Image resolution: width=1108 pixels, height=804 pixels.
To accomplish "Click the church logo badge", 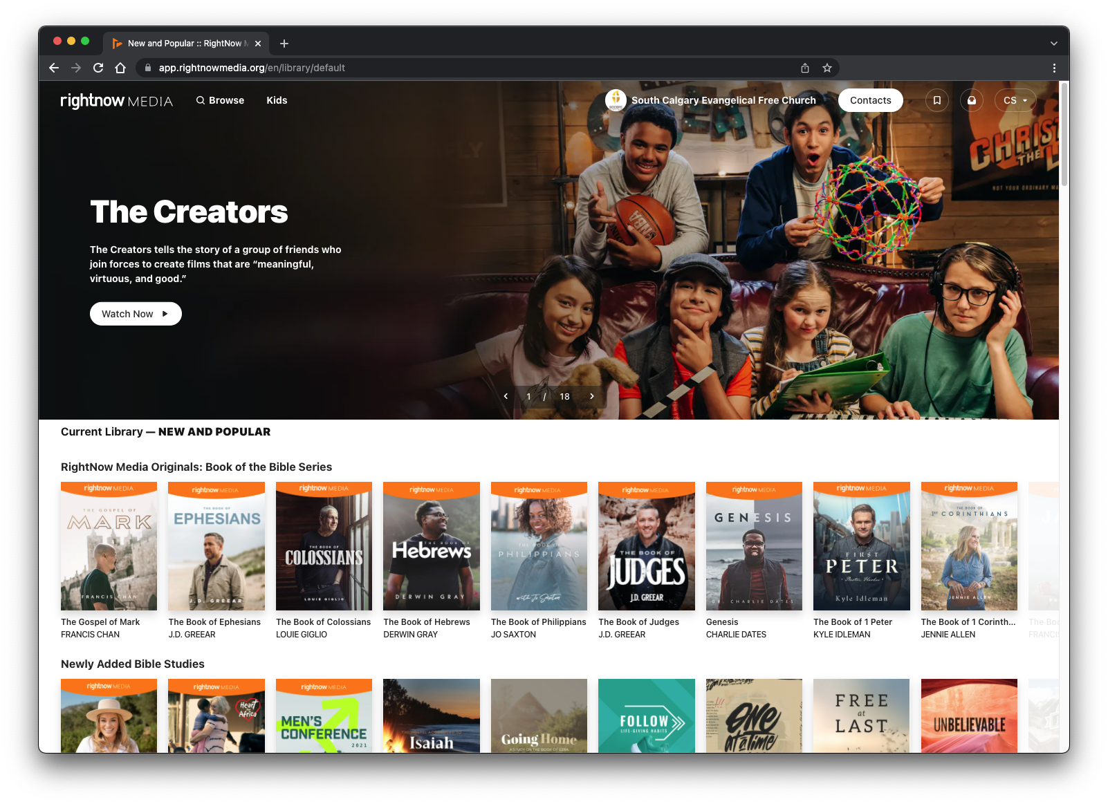I will 616,100.
